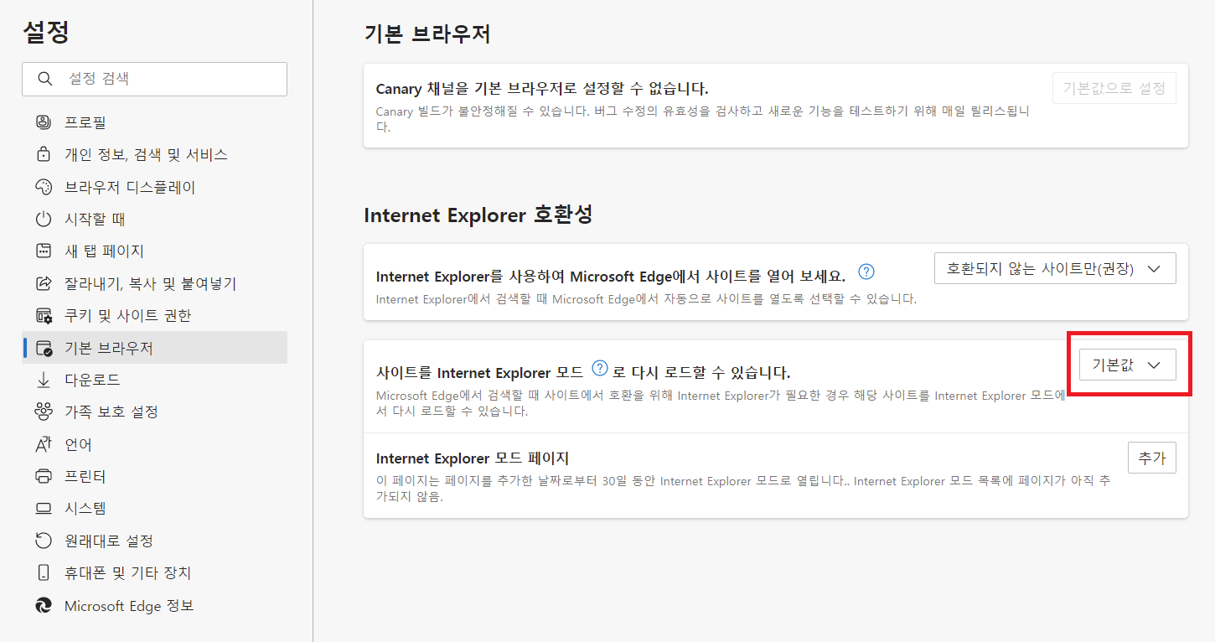This screenshot has height=642, width=1215.
Task: Select 원래대로 설정 in sidebar
Action: pyautogui.click(x=154, y=541)
